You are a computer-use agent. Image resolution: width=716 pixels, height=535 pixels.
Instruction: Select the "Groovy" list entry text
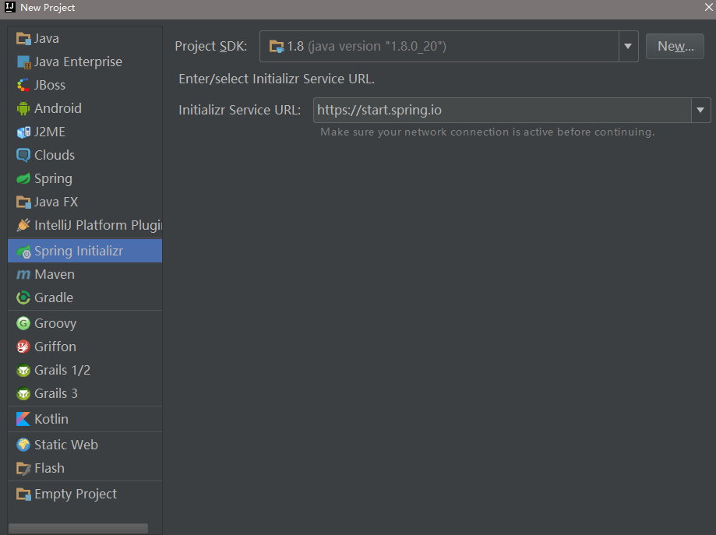coord(55,324)
